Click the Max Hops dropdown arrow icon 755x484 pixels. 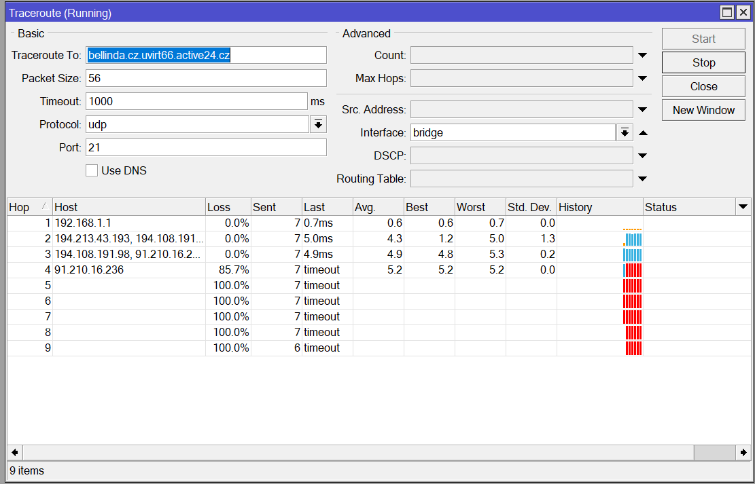click(642, 77)
